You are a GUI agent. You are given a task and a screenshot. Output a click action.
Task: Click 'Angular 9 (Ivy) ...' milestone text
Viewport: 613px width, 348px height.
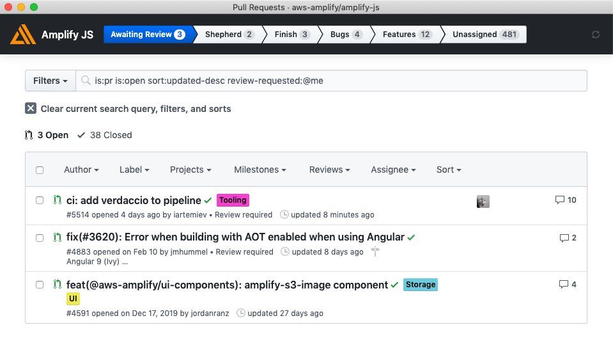point(97,262)
